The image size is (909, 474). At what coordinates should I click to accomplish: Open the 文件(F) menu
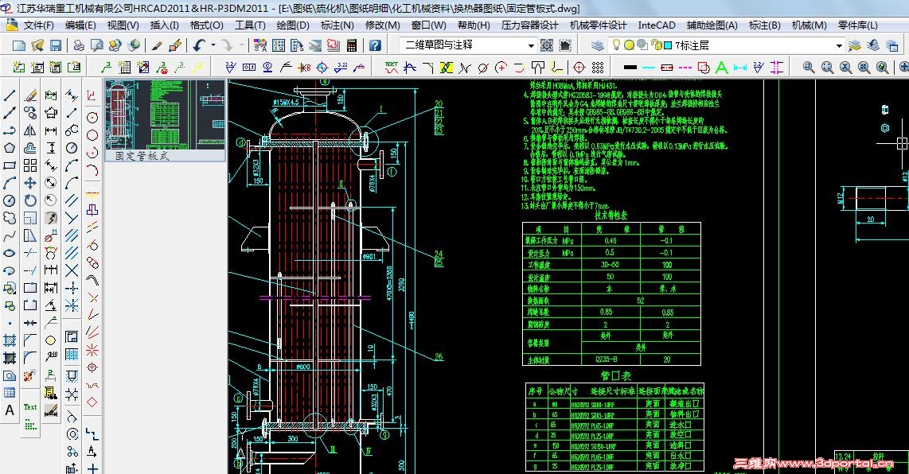[x=38, y=25]
